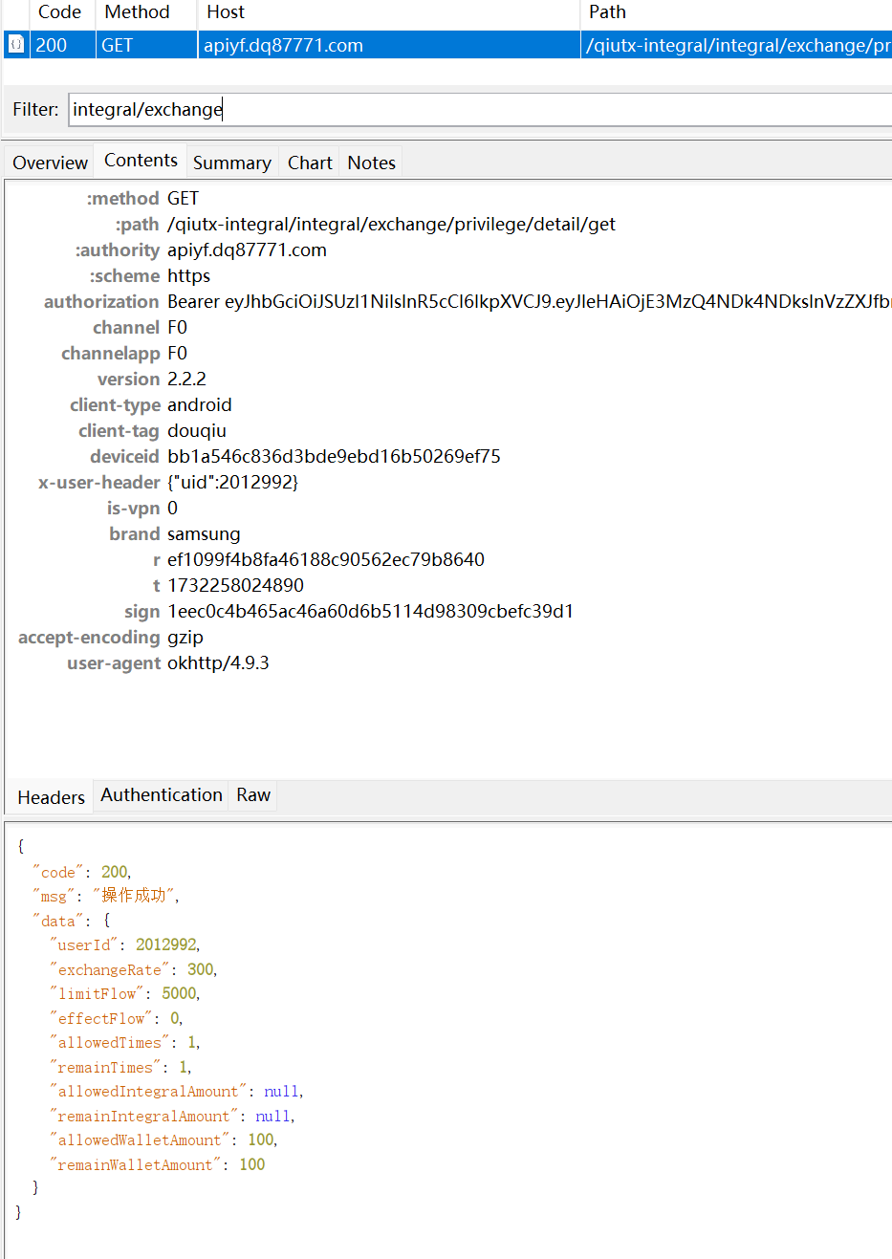Click the exchangeRate line in JSON response

[x=134, y=969]
